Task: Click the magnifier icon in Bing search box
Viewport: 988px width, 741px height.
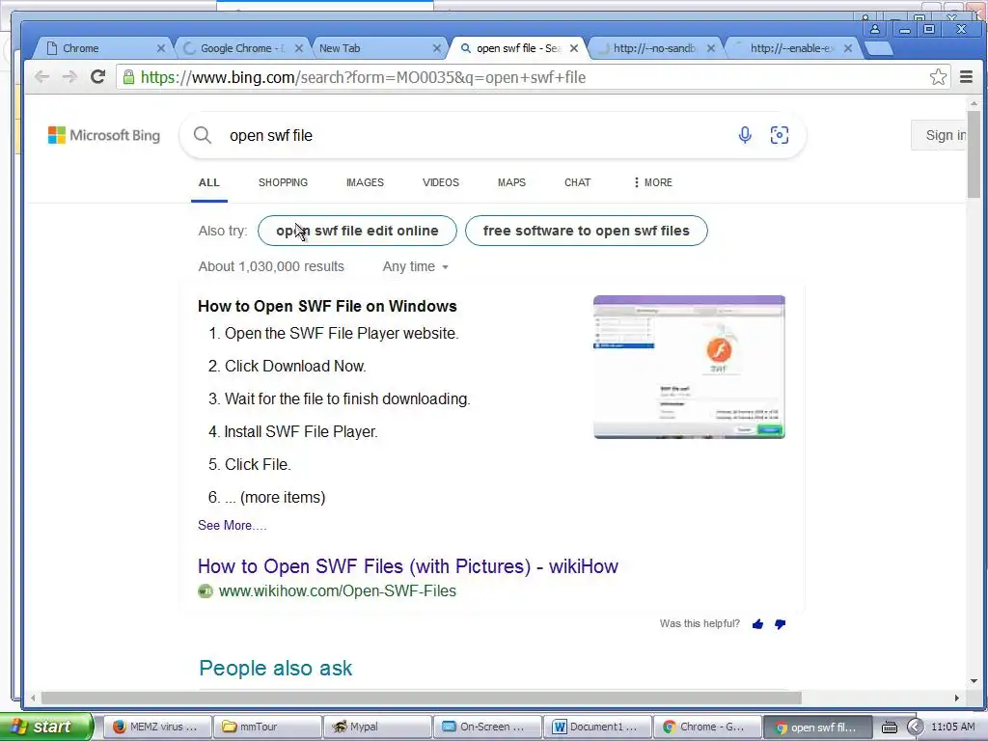Action: pos(203,135)
